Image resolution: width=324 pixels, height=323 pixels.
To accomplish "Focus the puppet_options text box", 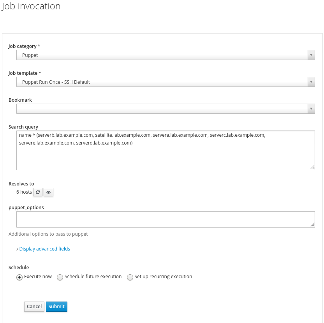I will coord(166,219).
